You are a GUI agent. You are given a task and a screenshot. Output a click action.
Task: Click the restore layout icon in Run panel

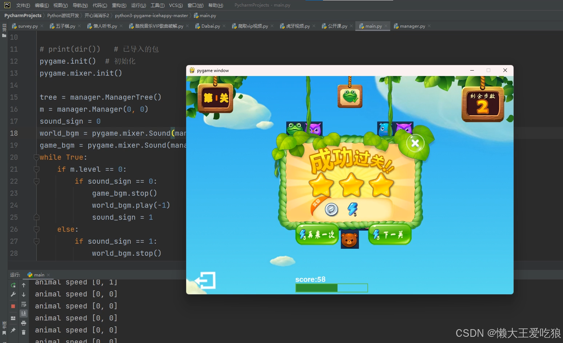(x=13, y=318)
